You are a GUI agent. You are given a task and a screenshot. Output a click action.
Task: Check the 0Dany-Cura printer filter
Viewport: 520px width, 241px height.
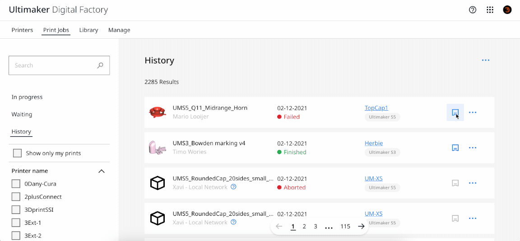click(16, 184)
